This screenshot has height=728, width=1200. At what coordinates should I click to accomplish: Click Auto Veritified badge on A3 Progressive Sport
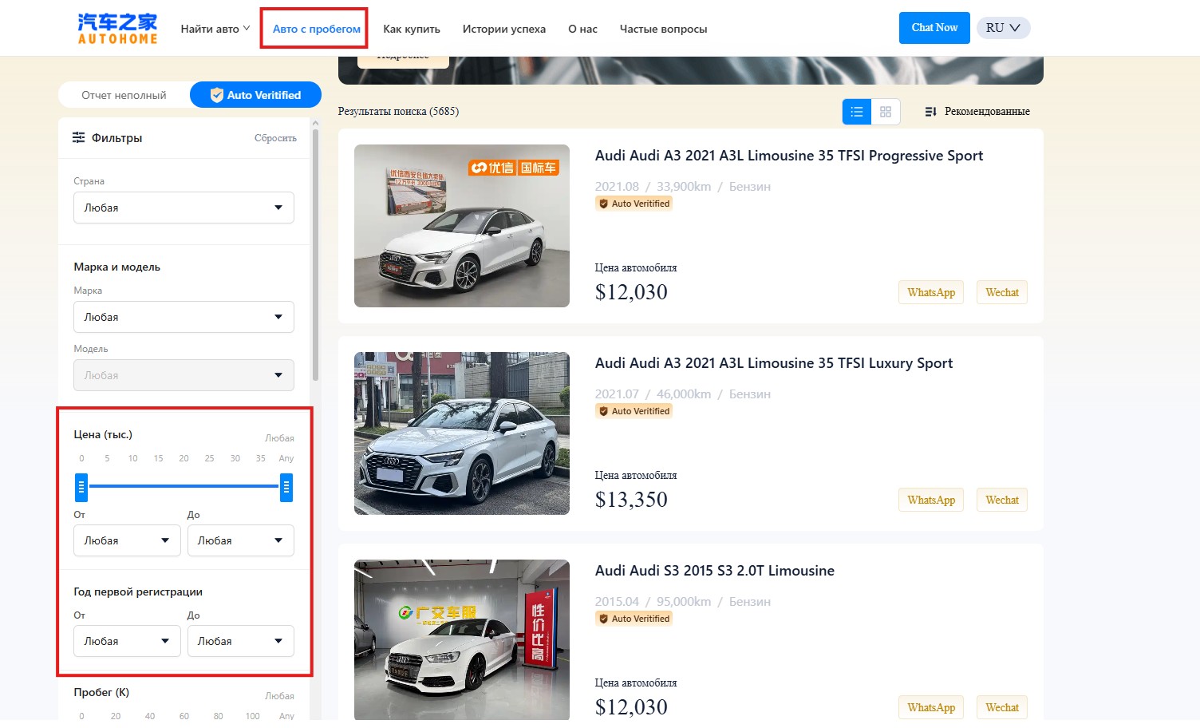click(x=634, y=204)
